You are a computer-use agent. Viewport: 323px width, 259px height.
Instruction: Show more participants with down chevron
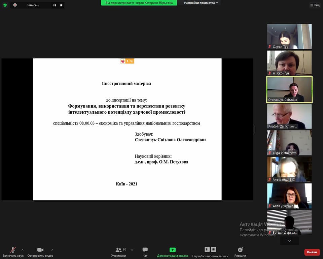pyautogui.click(x=289, y=241)
